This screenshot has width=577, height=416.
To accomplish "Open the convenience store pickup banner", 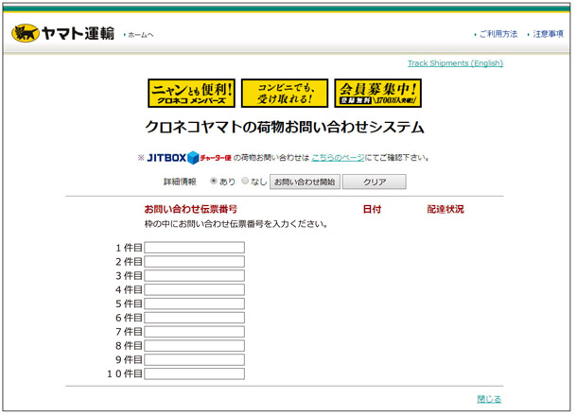I will [284, 94].
